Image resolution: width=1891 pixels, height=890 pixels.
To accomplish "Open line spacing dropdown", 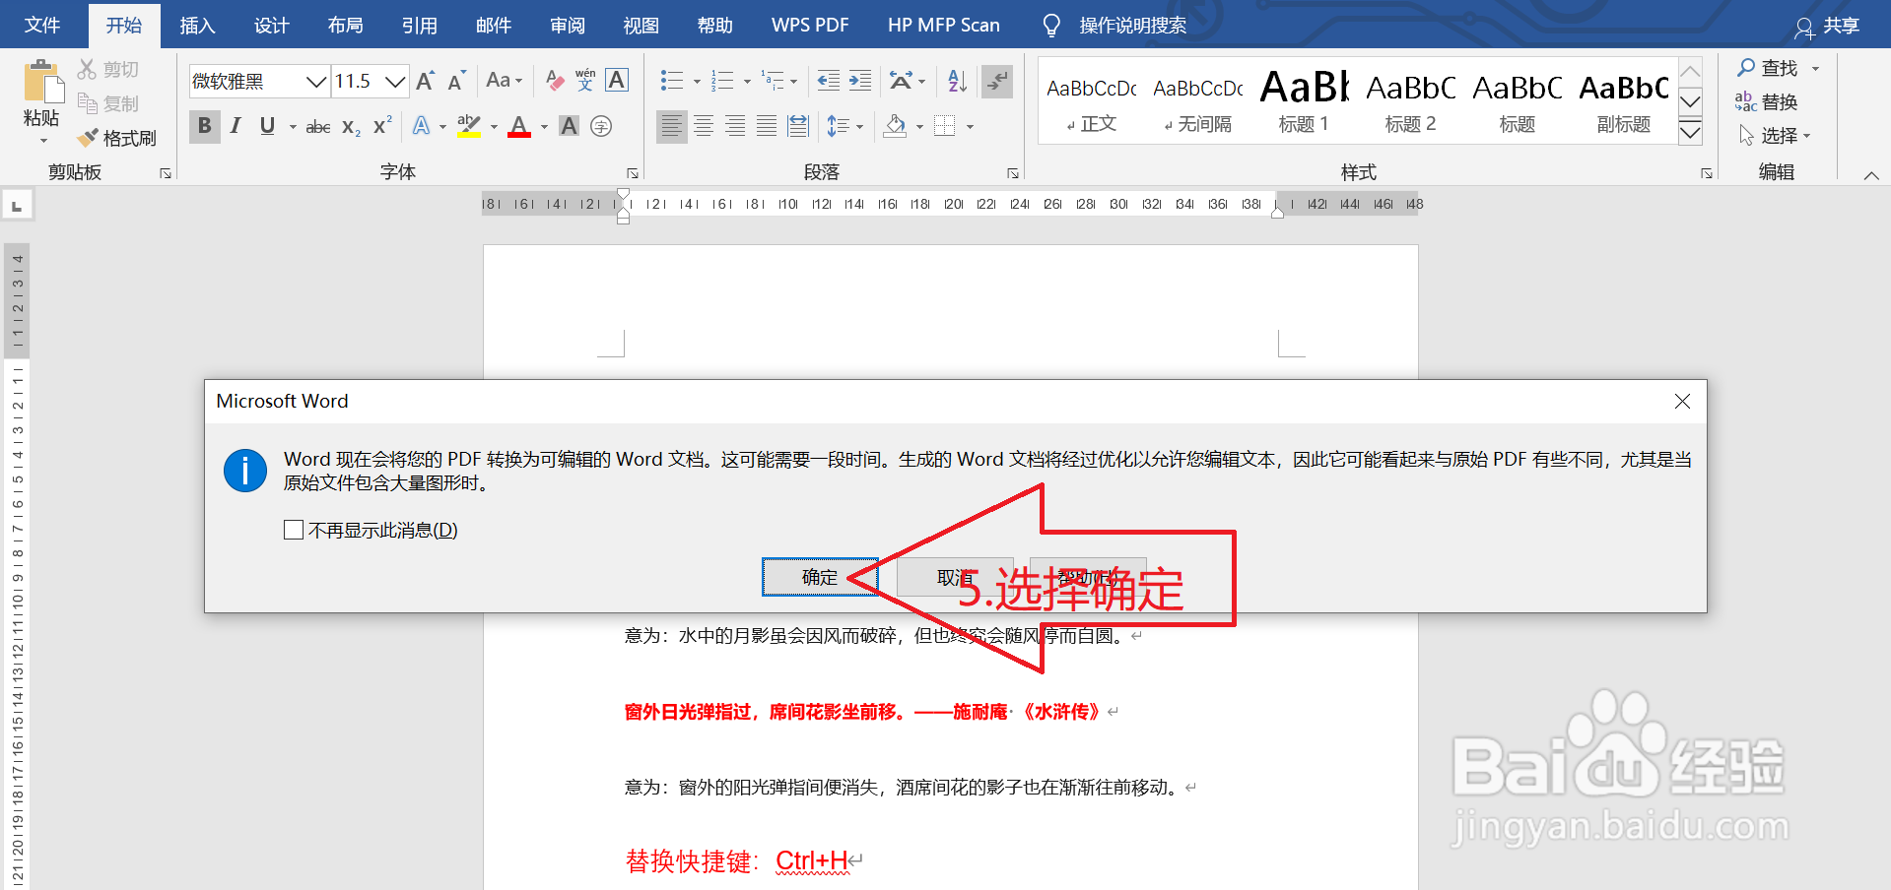I will click(845, 126).
